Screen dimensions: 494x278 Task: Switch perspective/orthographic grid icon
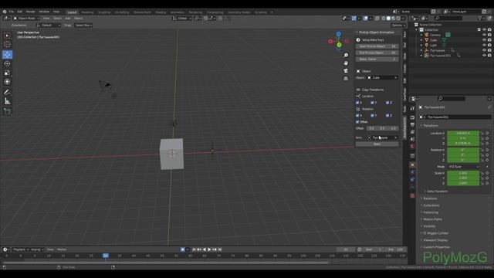(346, 78)
